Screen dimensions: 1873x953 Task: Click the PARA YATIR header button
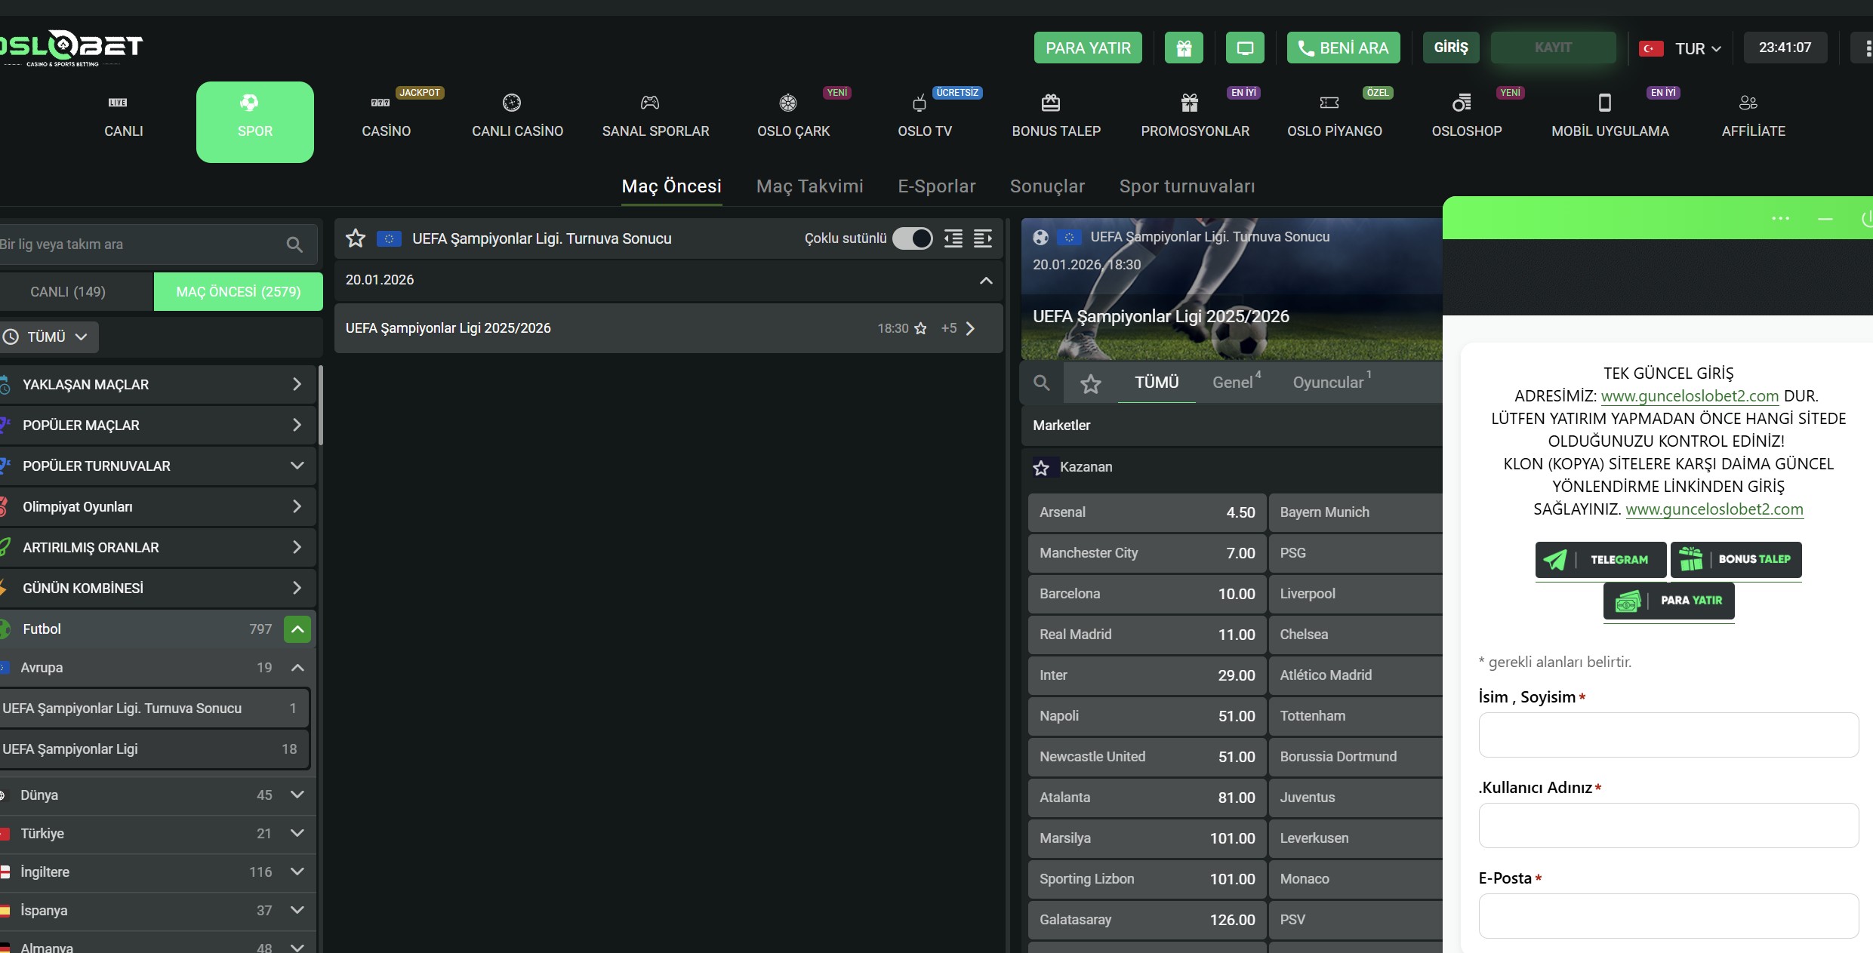[x=1087, y=48]
